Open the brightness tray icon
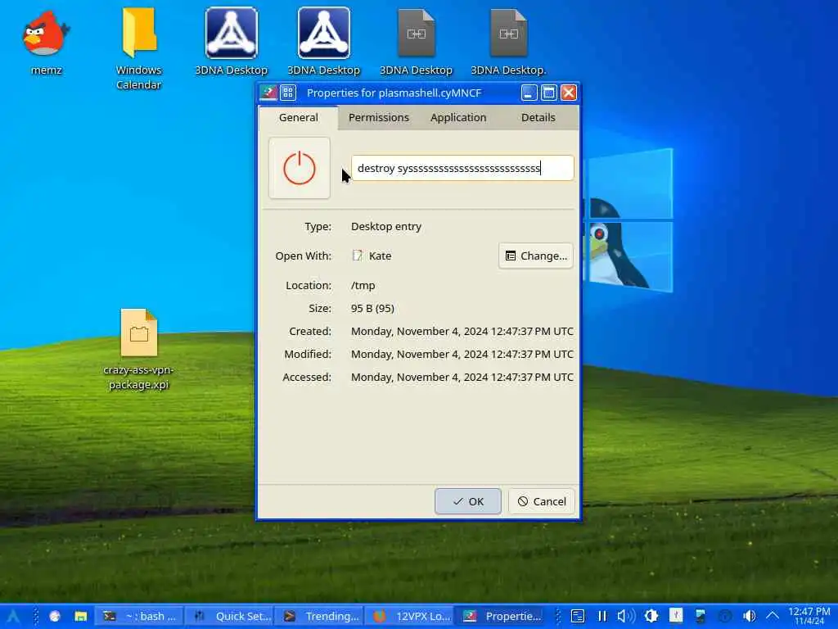 tap(651, 616)
